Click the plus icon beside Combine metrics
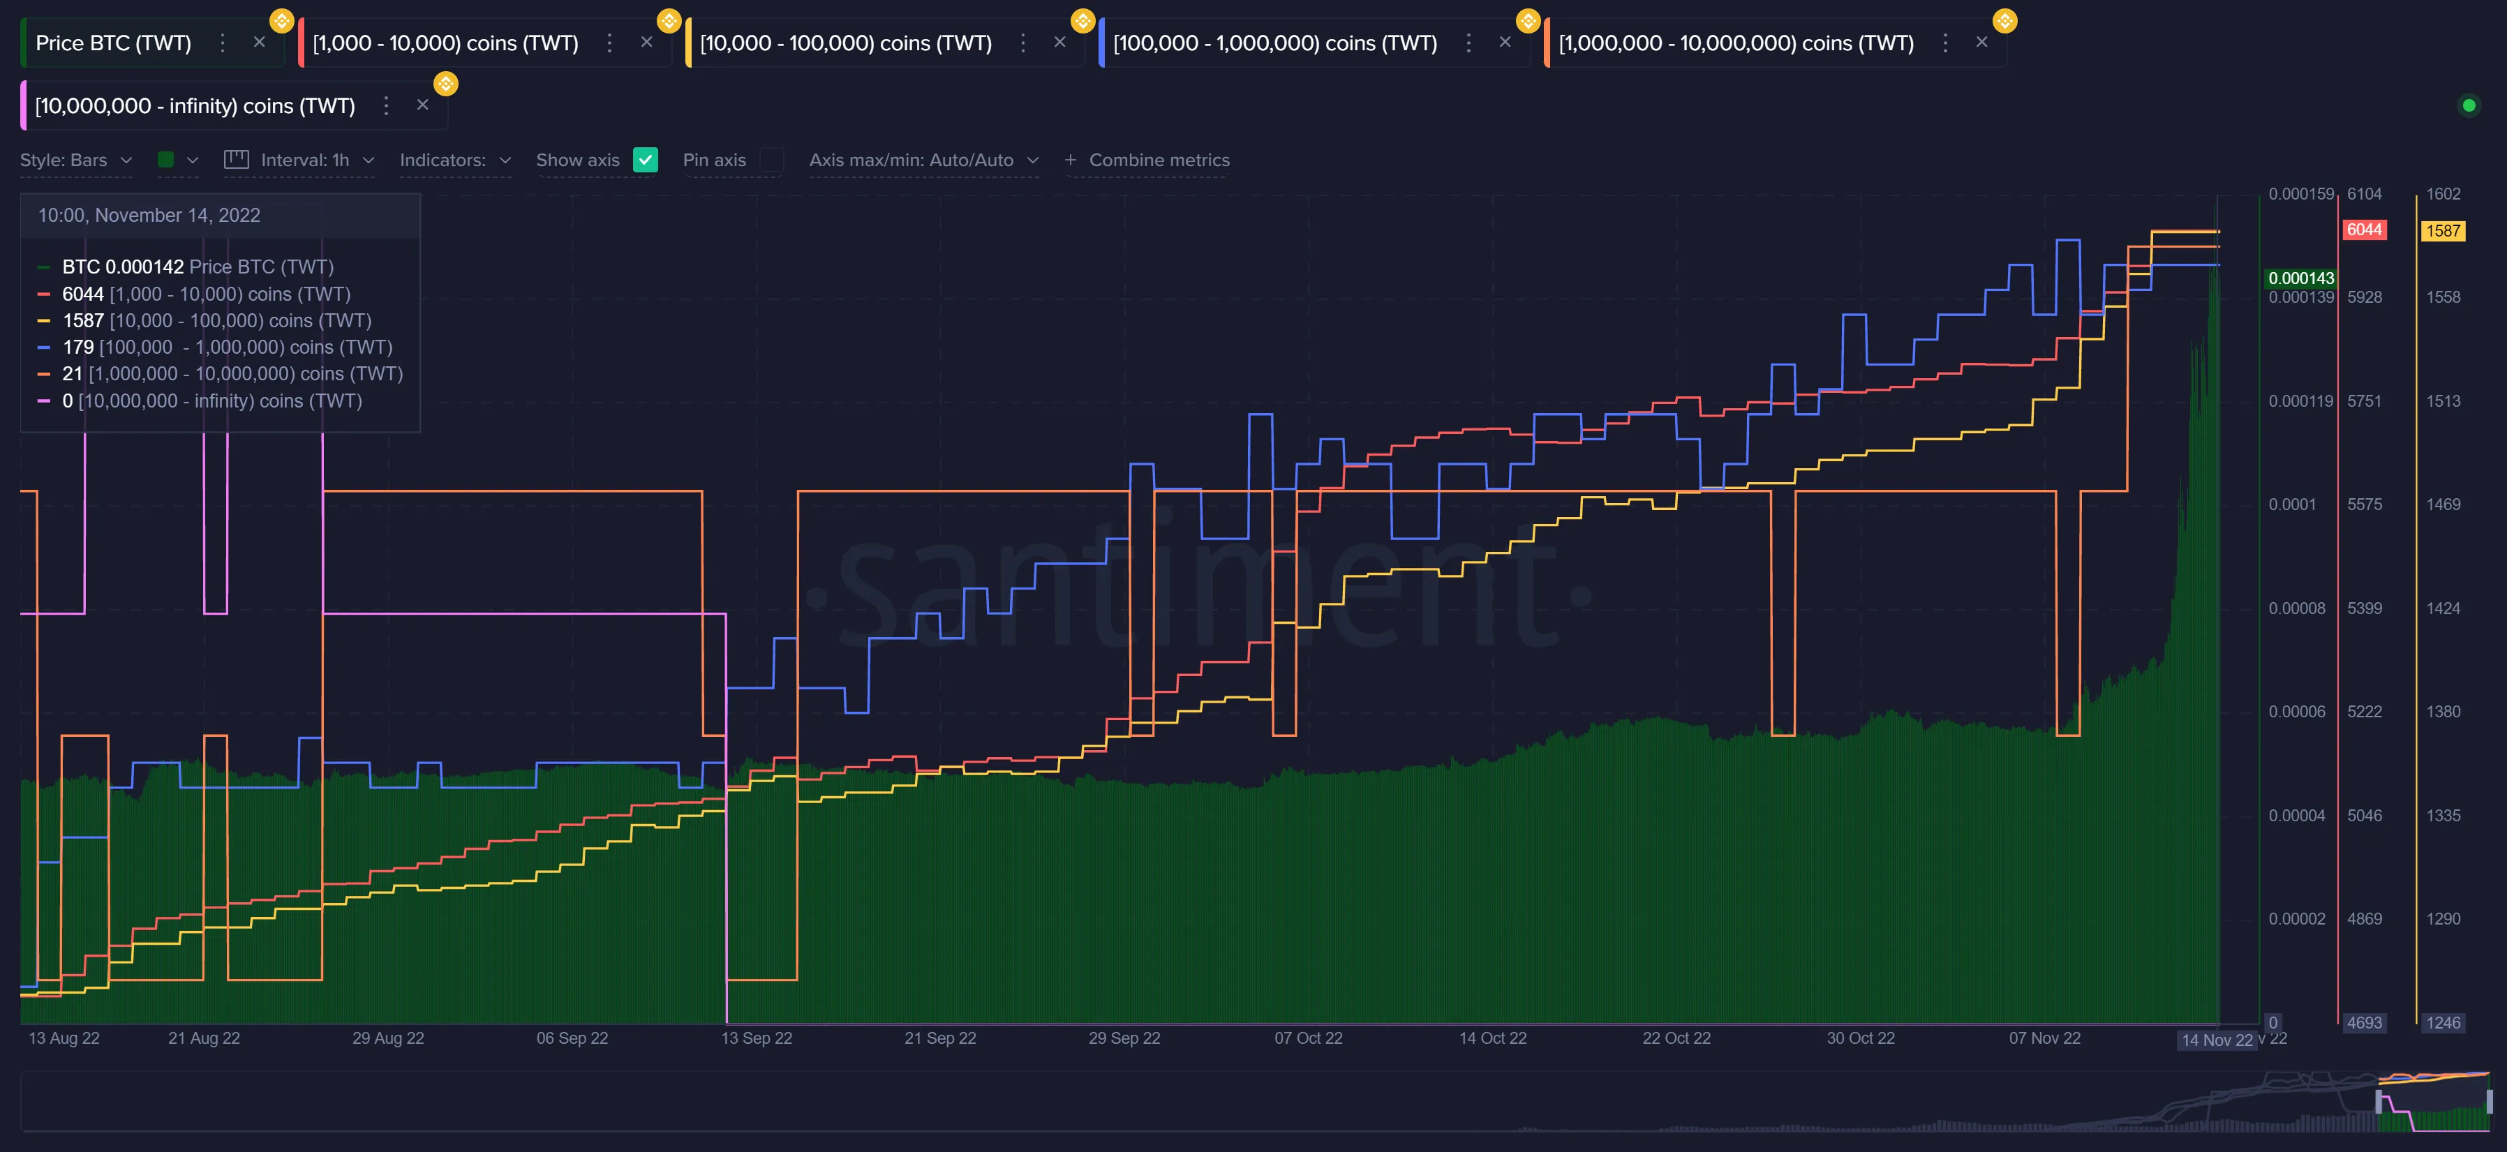Screen dimensions: 2507x1152 [x=1071, y=160]
